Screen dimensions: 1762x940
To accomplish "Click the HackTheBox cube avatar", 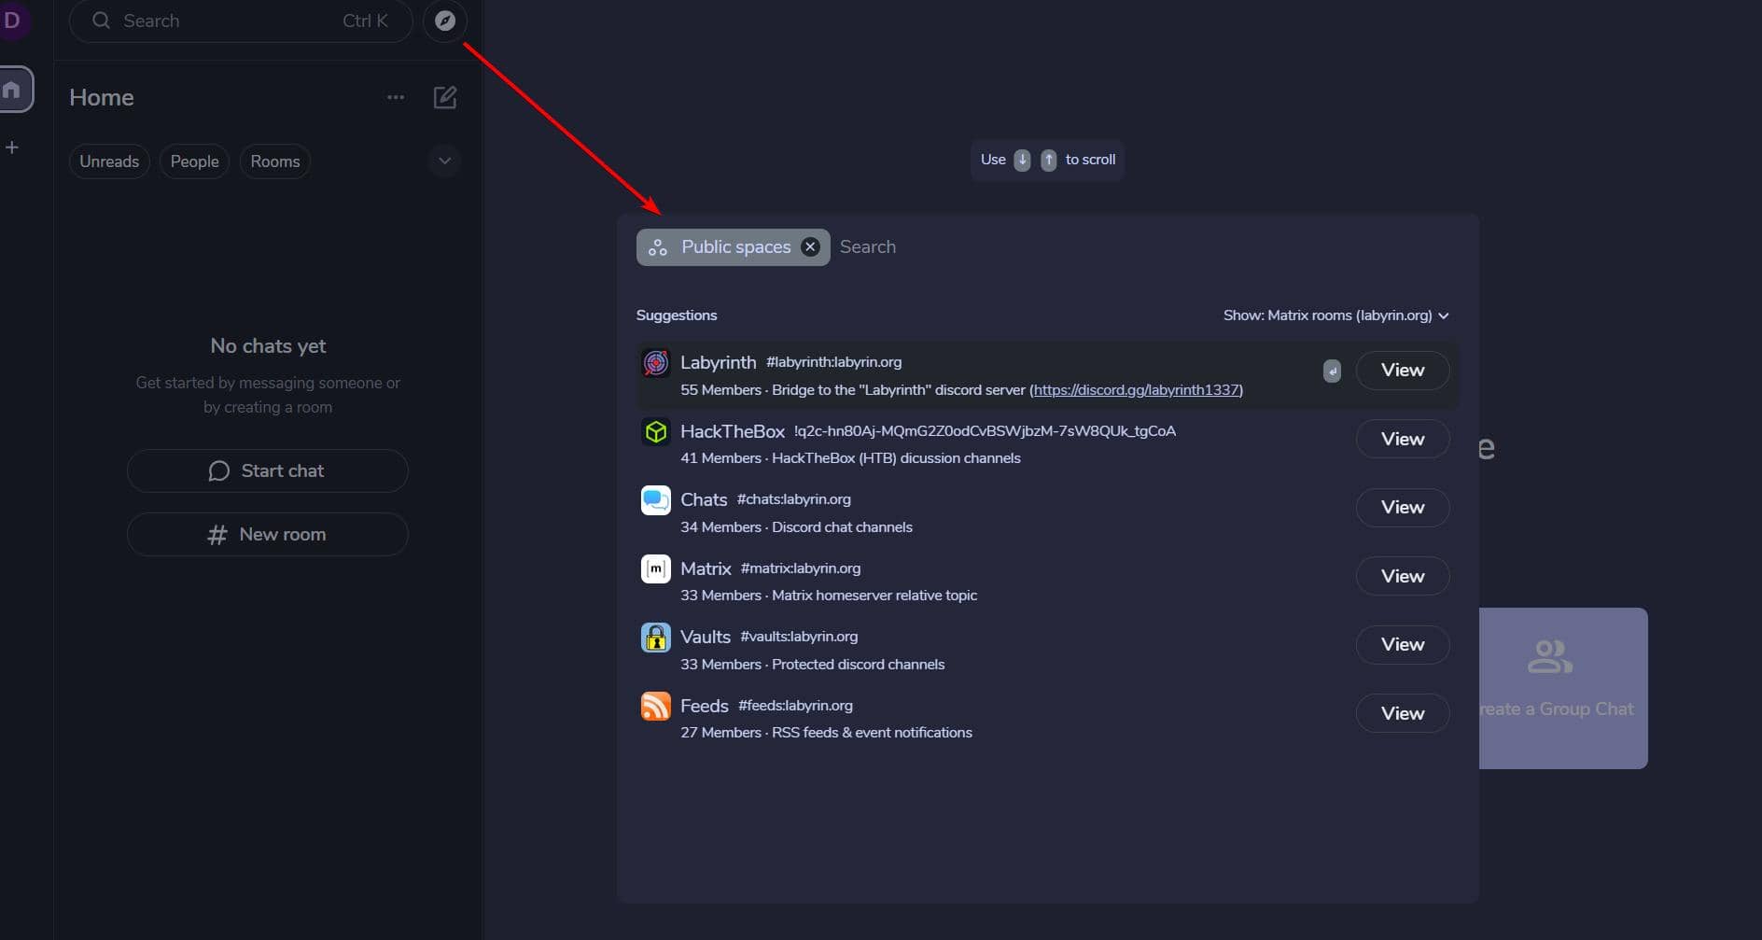I will (x=656, y=431).
